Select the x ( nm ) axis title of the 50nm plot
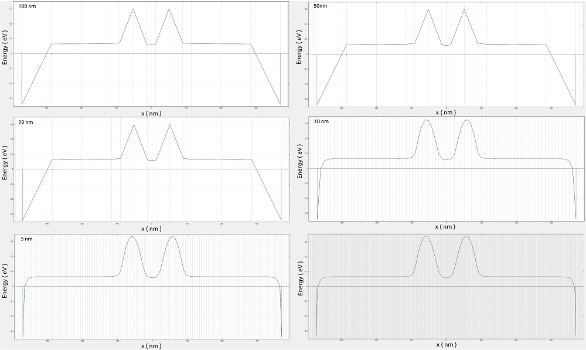This screenshot has width=586, height=350. click(446, 112)
